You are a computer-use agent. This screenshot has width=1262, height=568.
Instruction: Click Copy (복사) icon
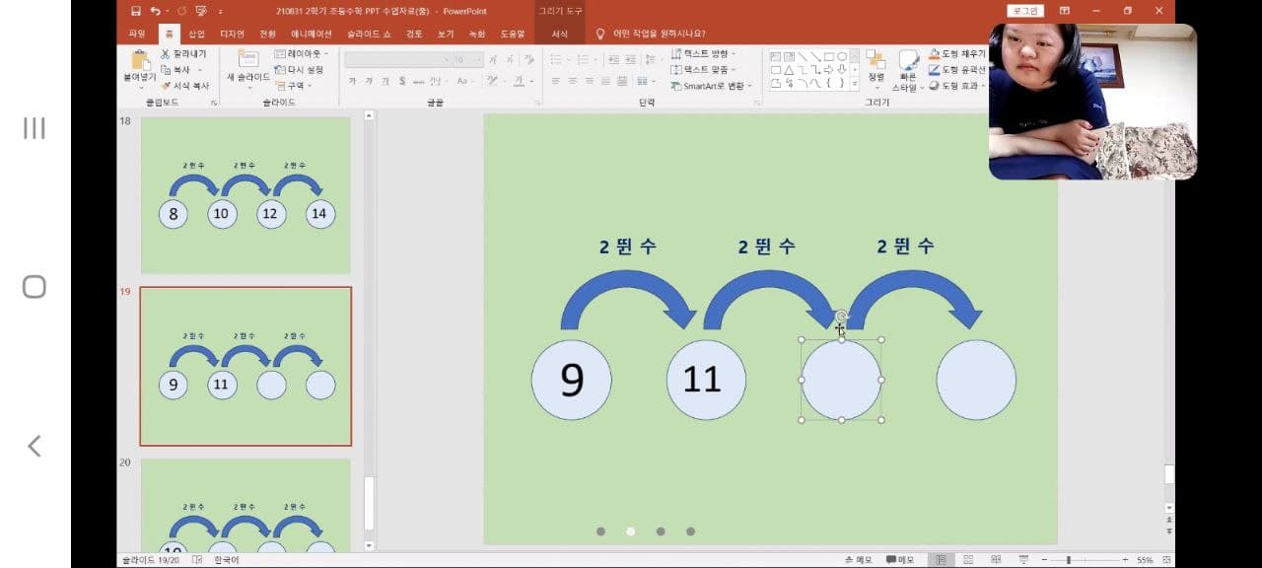point(166,70)
